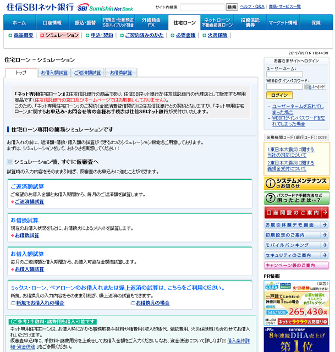Open the ご契約済みのかた submenu link
Image resolution: width=335 pixels, height=352 pixels.
click(x=144, y=35)
